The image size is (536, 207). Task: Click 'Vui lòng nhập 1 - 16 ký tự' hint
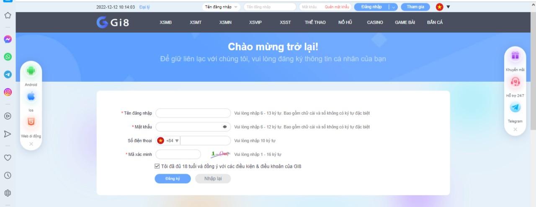point(258,154)
